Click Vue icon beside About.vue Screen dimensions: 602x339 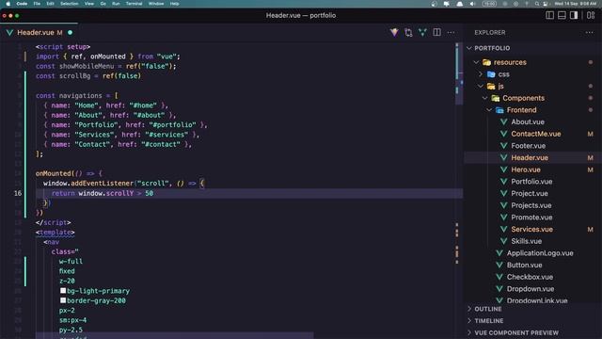504,121
